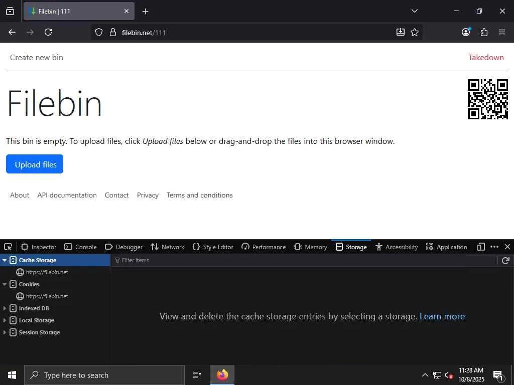
Task: Switch to the Inspector tab
Action: (39, 247)
